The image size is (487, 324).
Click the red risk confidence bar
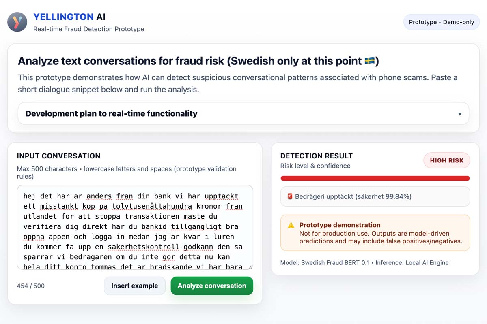(x=375, y=178)
